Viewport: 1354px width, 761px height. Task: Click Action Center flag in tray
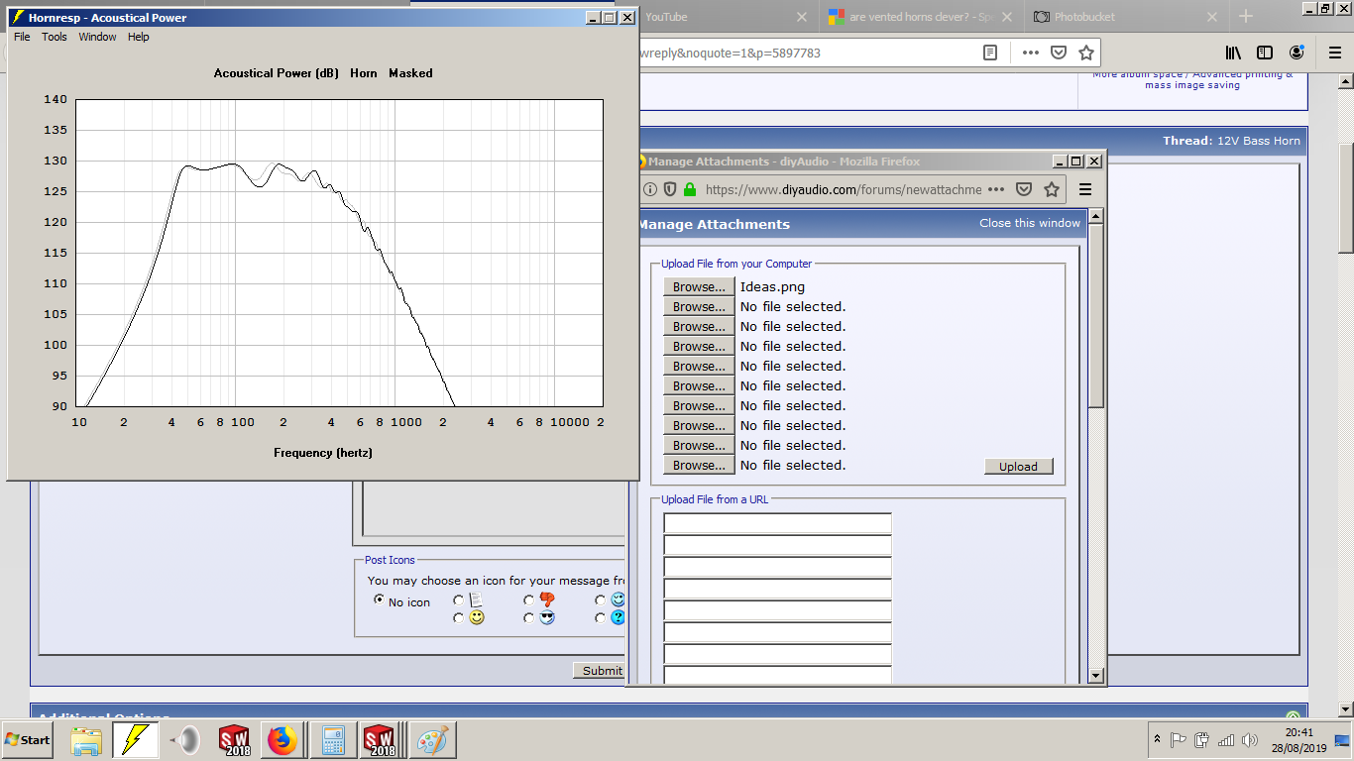tap(1179, 740)
